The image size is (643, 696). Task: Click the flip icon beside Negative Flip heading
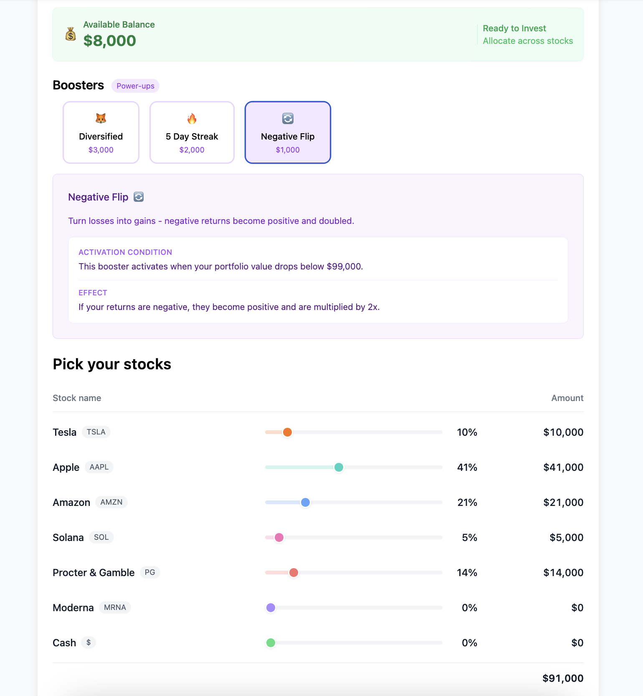pyautogui.click(x=139, y=197)
